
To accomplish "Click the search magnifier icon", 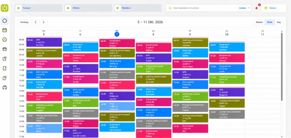I will coord(170,8).
